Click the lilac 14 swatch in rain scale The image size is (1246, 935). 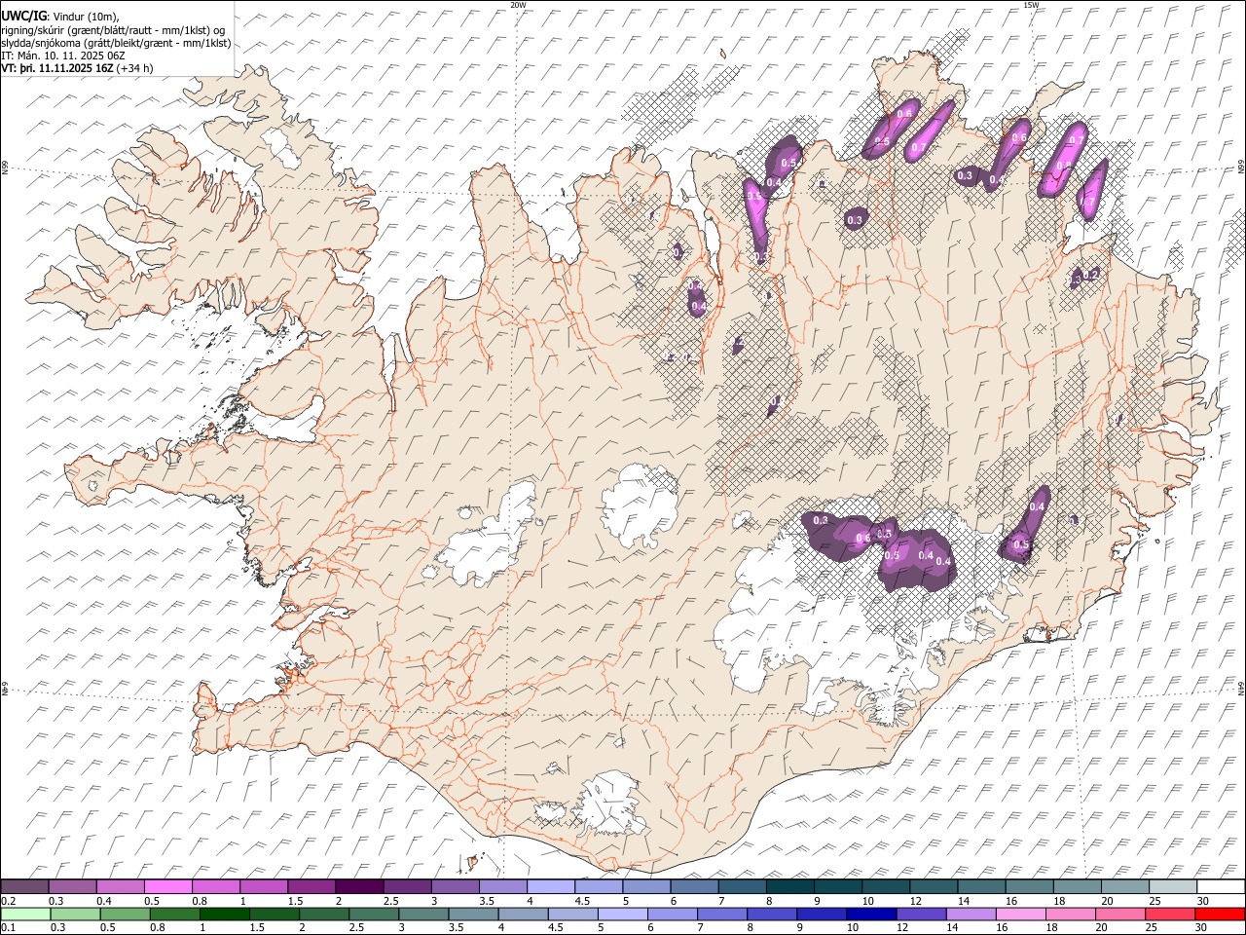[x=971, y=914]
